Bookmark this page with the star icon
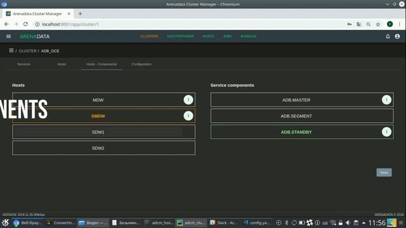Screen dimensions: 406x228 coord(378,24)
